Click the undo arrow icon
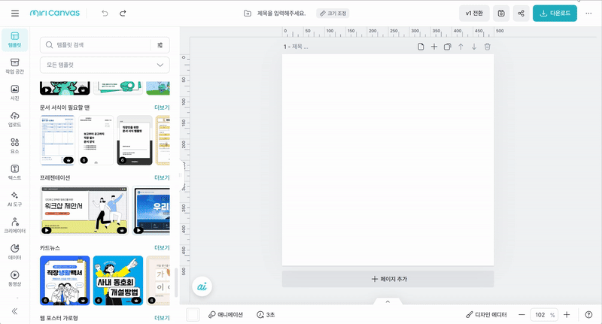602x324 pixels. tap(105, 14)
